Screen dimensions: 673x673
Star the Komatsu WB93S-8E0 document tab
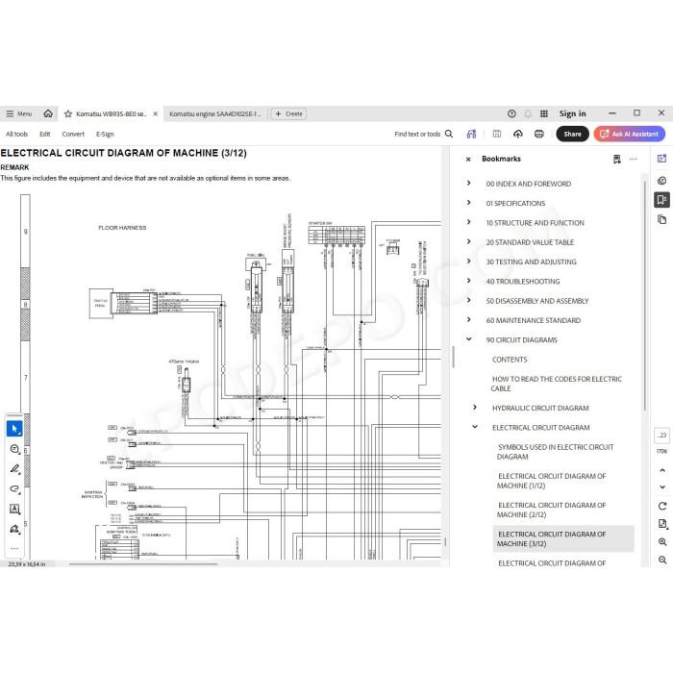pyautogui.click(x=68, y=114)
